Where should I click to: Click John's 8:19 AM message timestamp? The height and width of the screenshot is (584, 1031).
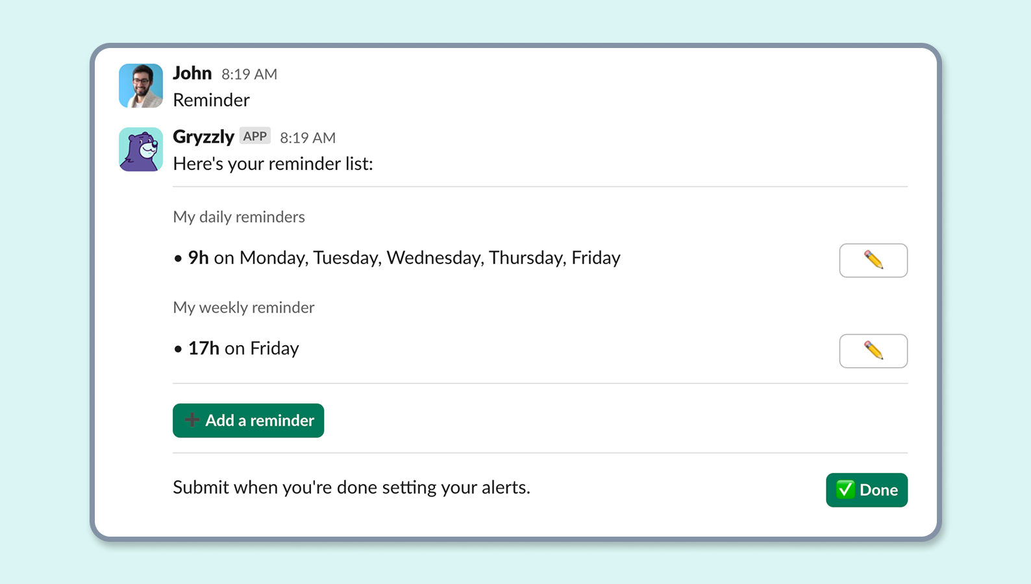(249, 74)
